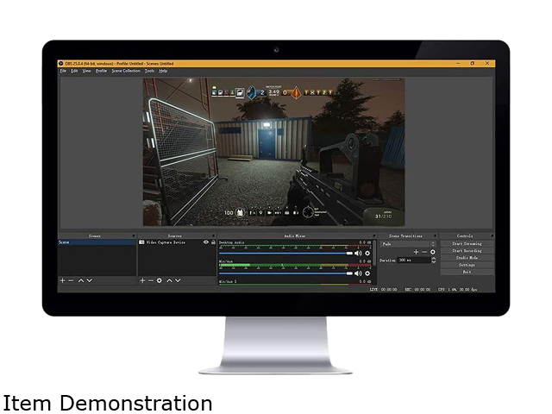Screen dimensions: 552x414
Task: Adjust the transition Duration stepper
Action: pos(432,259)
